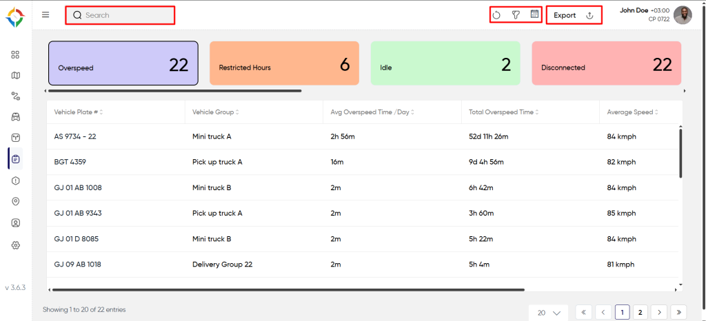Screen dimensions: 706x321
Task: Open the dashboard grid icon in sidebar
Action: (15, 55)
